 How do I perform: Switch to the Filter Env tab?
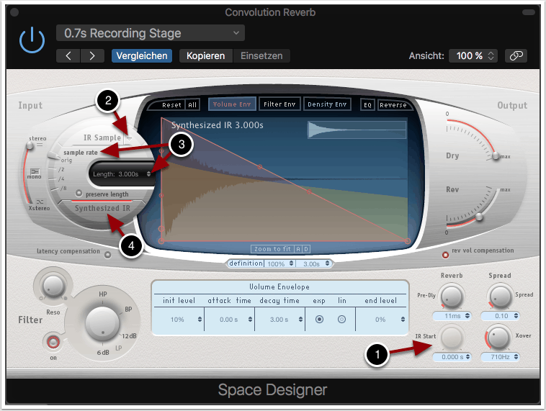pos(279,104)
